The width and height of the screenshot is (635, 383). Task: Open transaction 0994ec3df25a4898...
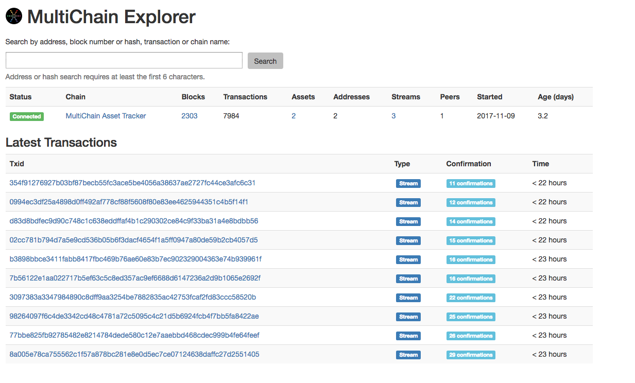(x=129, y=202)
